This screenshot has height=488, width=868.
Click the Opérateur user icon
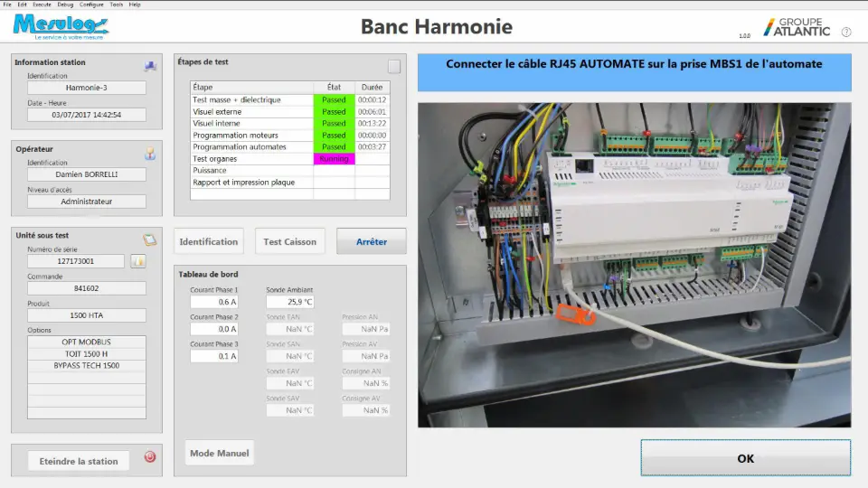pyautogui.click(x=150, y=154)
